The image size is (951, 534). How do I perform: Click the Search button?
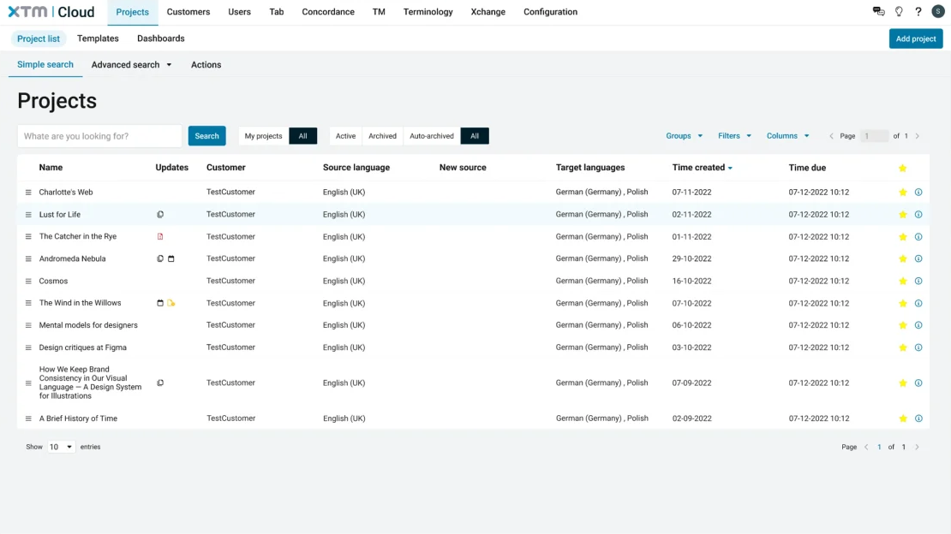point(206,136)
